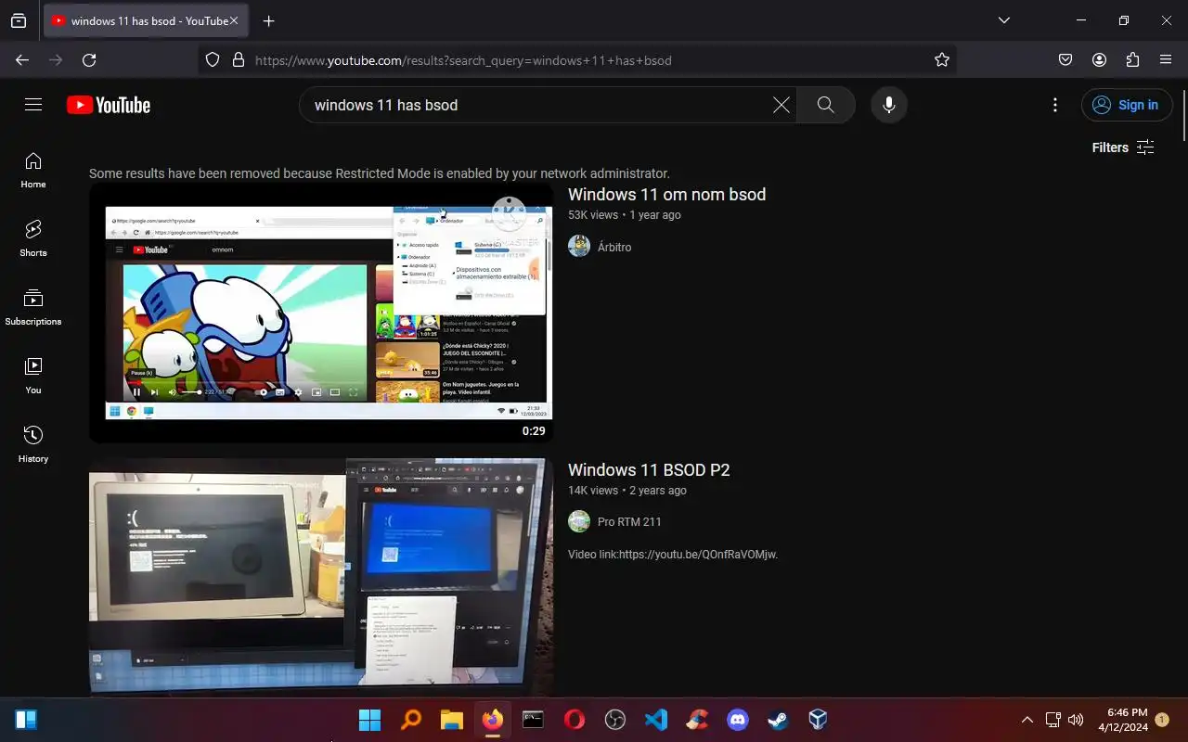This screenshot has width=1188, height=742.
Task: Open Steam from the taskbar
Action: (x=777, y=719)
